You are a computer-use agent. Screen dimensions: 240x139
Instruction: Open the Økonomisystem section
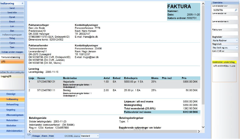[12, 115]
